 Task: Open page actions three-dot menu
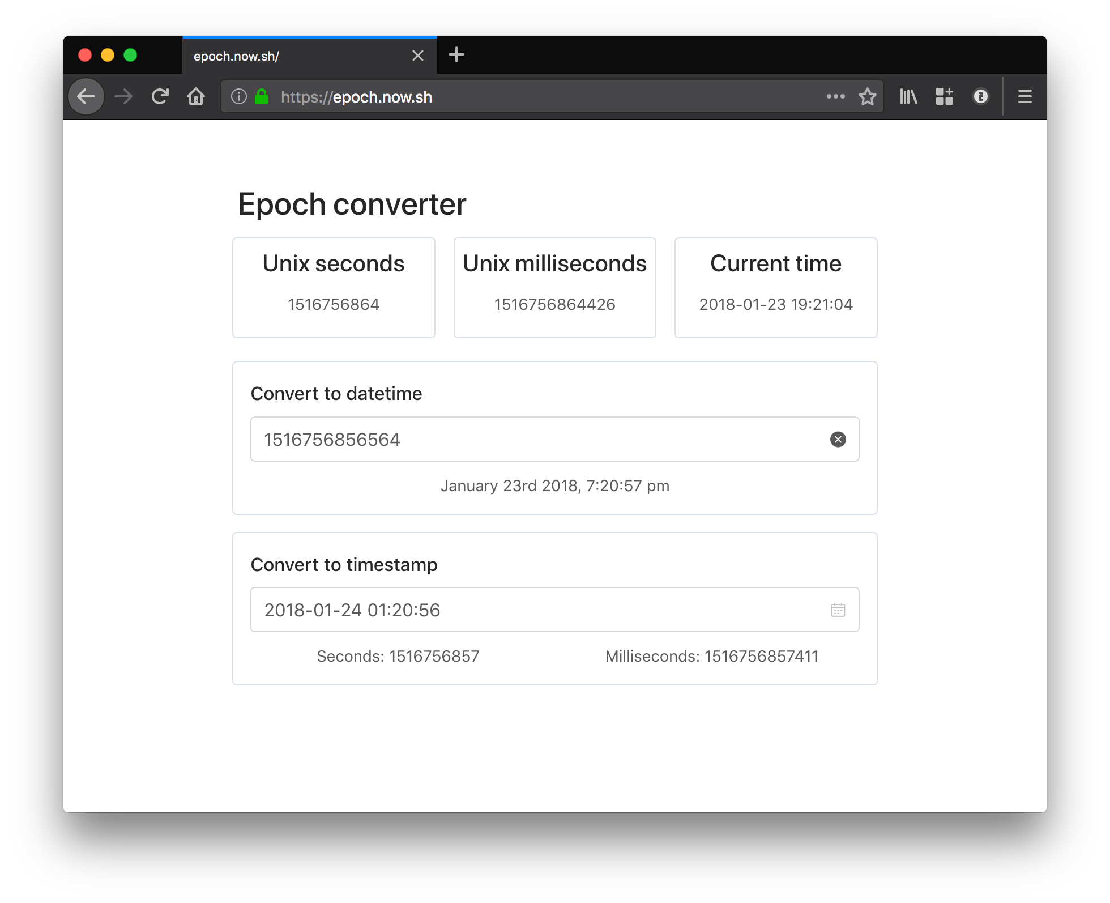(x=835, y=97)
